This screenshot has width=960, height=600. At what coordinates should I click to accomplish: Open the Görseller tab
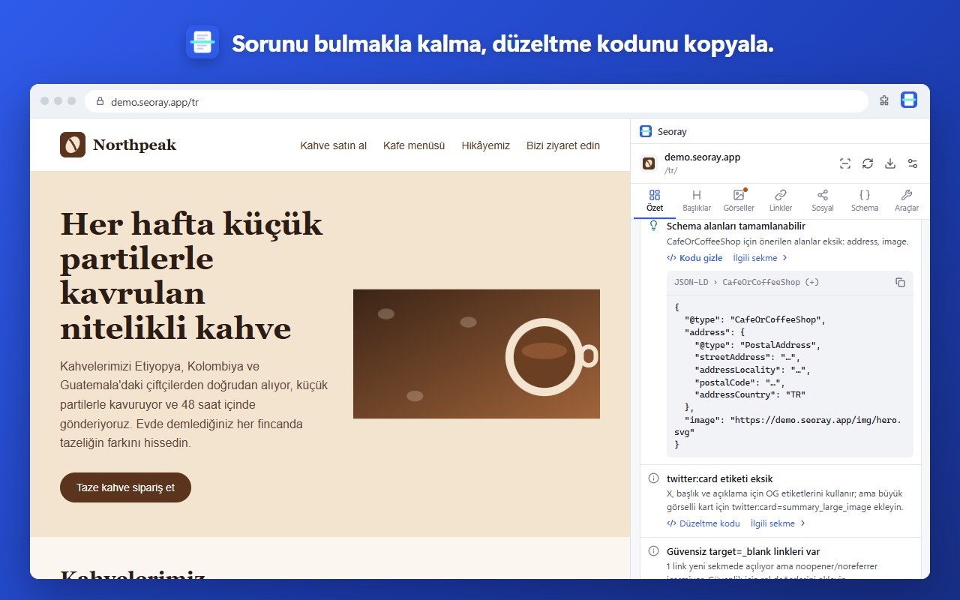click(x=739, y=201)
